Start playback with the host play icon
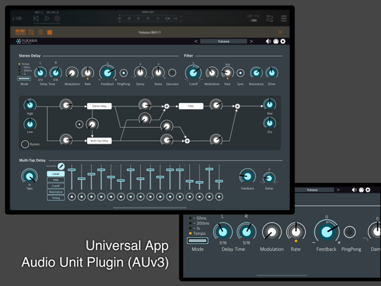381x286 pixels. pos(47,19)
